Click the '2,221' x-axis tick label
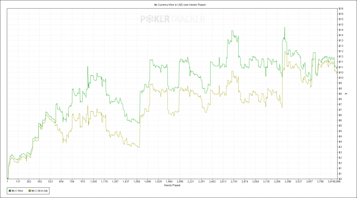The height and width of the screenshot is (198, 357). click(191, 181)
